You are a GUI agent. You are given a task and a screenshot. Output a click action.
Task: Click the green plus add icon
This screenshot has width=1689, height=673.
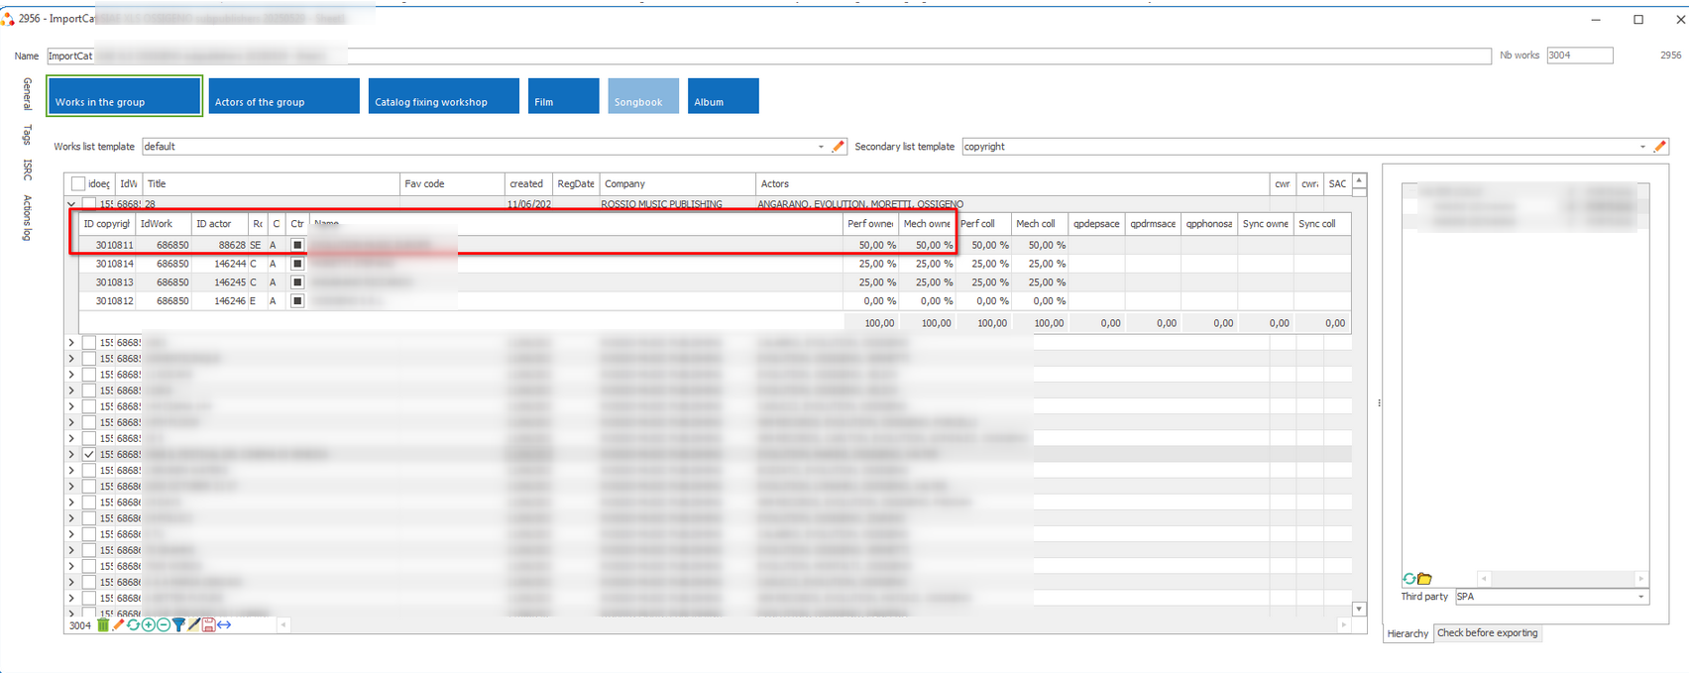149,625
